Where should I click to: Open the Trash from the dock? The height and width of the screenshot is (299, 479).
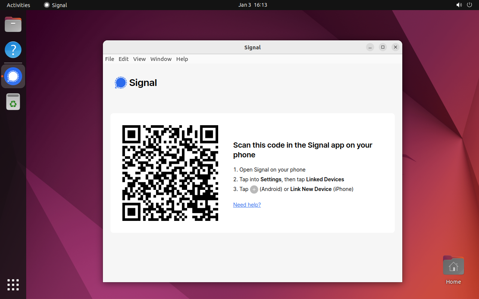click(13, 102)
